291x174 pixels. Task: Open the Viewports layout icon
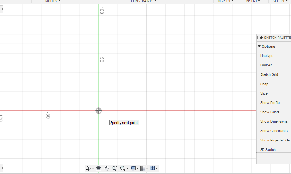click(x=152, y=168)
